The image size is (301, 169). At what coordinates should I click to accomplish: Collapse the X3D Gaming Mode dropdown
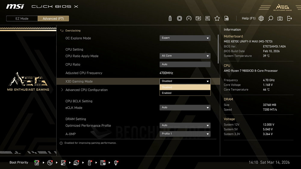185,81
